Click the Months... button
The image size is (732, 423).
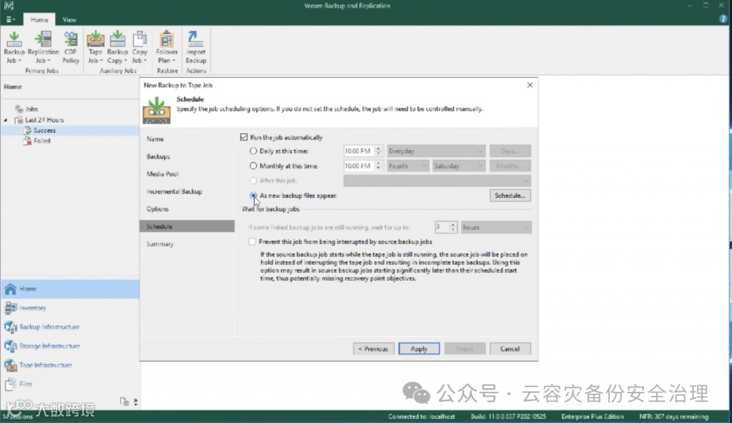tap(510, 166)
